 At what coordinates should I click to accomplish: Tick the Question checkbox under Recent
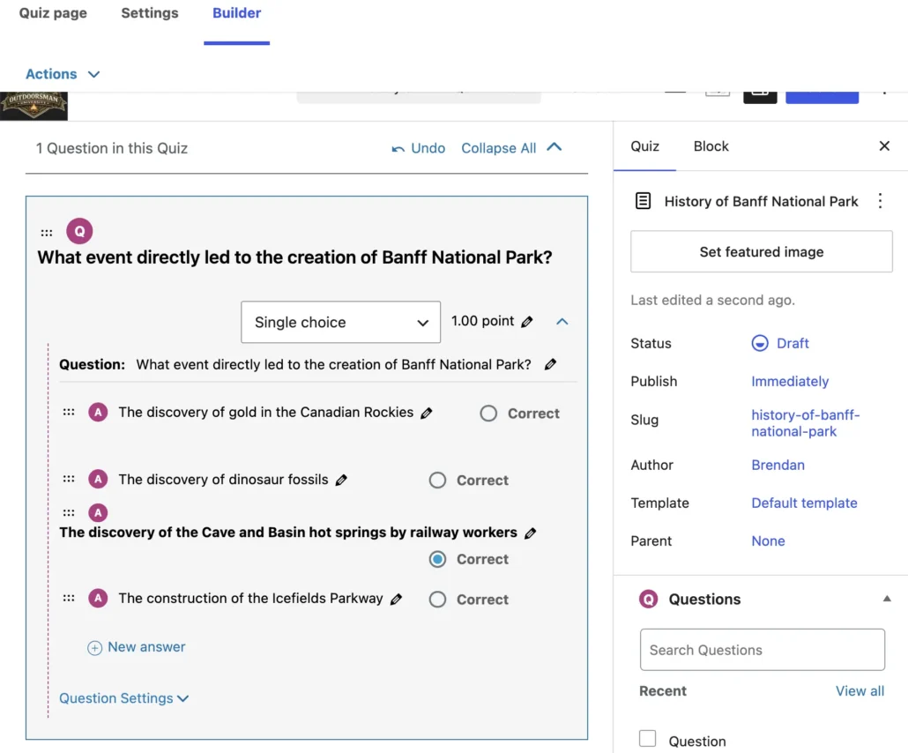click(x=647, y=739)
